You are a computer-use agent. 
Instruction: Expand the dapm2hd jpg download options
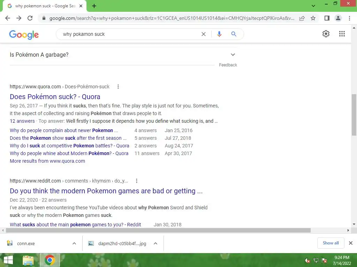pyautogui.click(x=155, y=243)
